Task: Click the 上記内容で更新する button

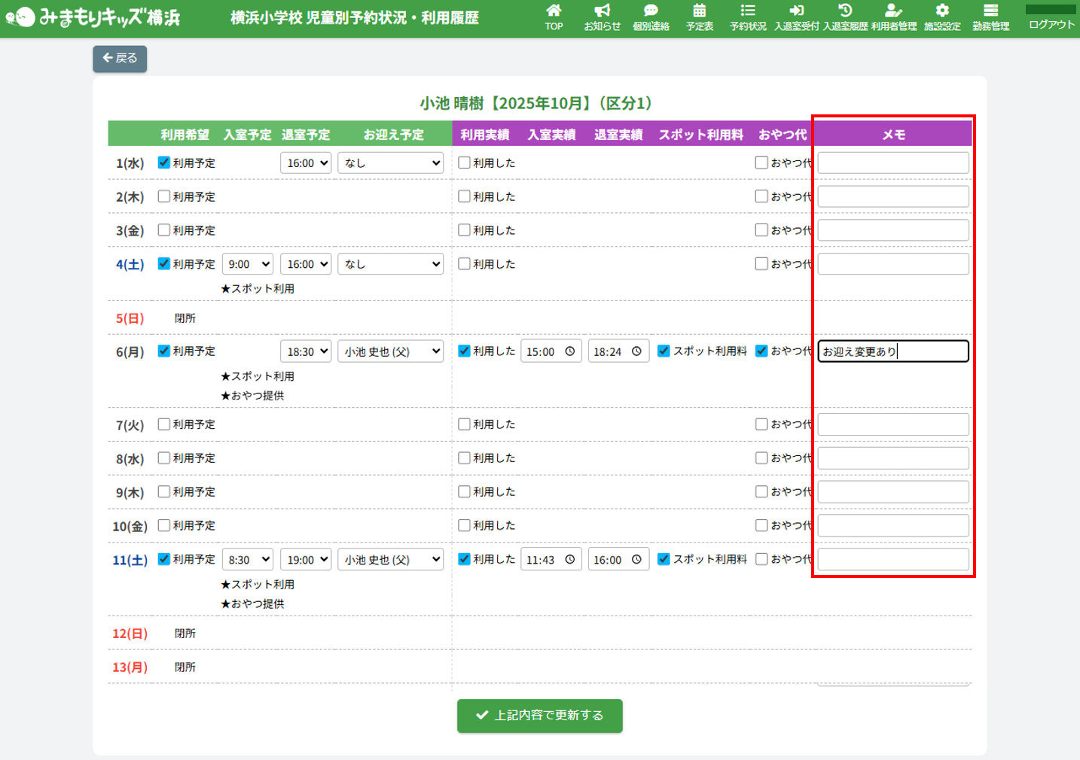Action: [539, 716]
